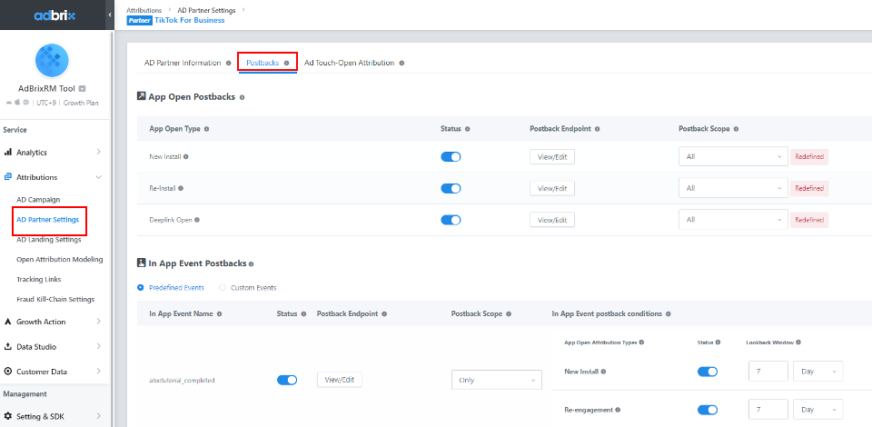Click the info icon beside App Open Postbacks

(x=242, y=96)
